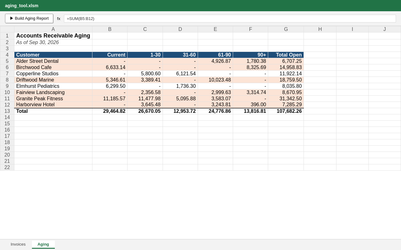Click the 90+ total 13,816.81
The height and width of the screenshot is (250, 401).
(251, 111)
